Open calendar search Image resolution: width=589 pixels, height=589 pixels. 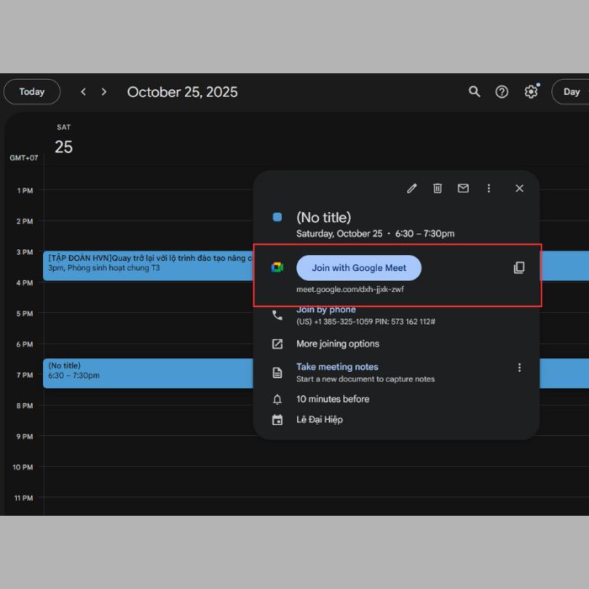474,92
